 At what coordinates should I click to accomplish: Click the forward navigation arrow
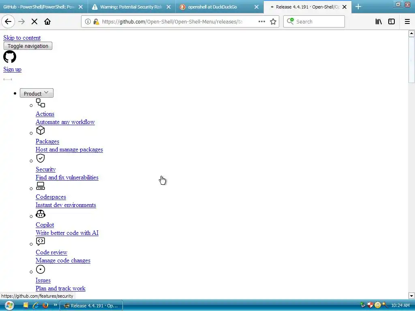(x=21, y=22)
